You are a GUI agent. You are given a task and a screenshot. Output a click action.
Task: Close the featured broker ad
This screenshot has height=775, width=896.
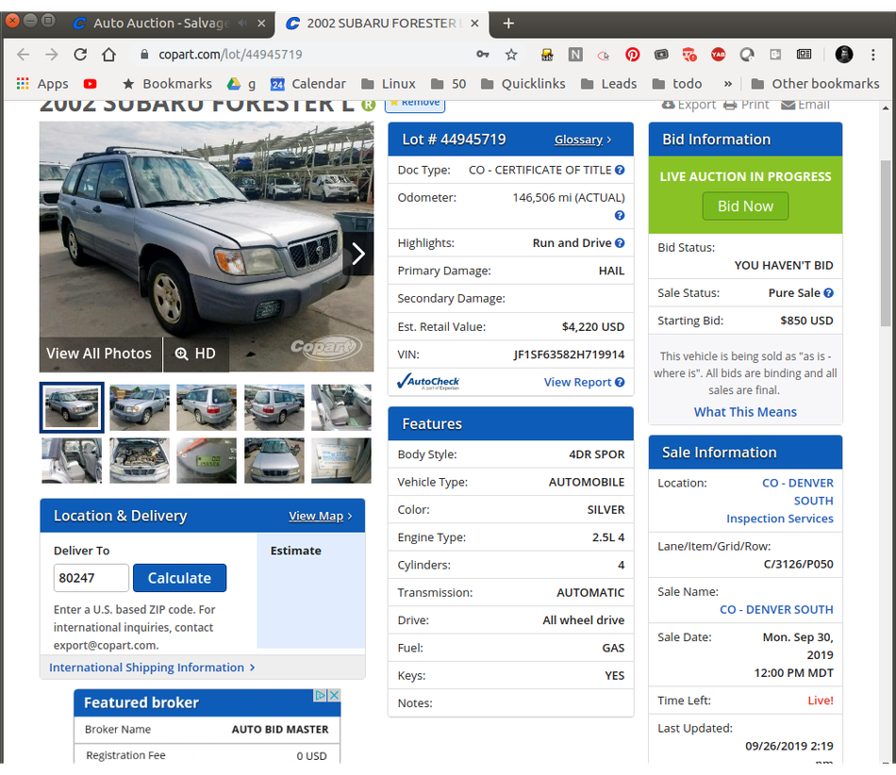pyautogui.click(x=334, y=695)
